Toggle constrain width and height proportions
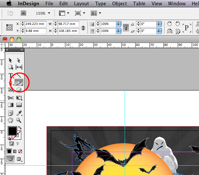The image size is (199, 175). pos(83,28)
